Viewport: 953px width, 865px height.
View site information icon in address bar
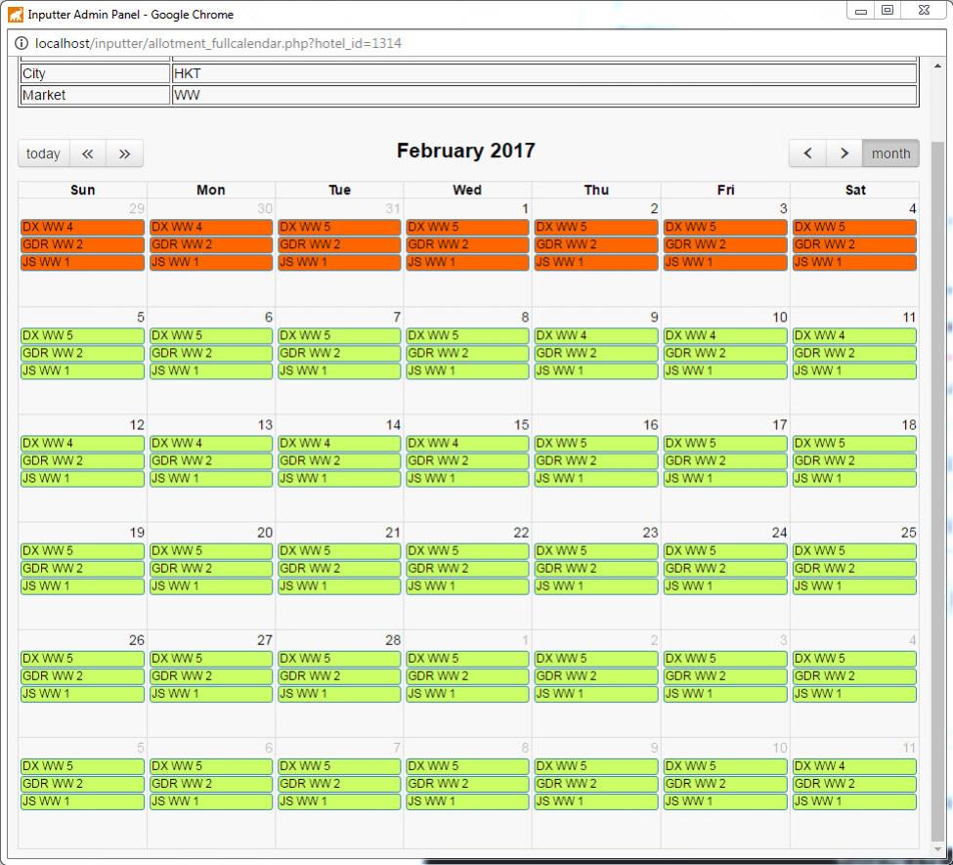22,43
